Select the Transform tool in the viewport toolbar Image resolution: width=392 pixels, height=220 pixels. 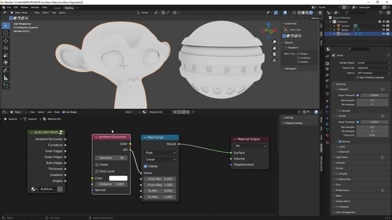(x=6, y=62)
